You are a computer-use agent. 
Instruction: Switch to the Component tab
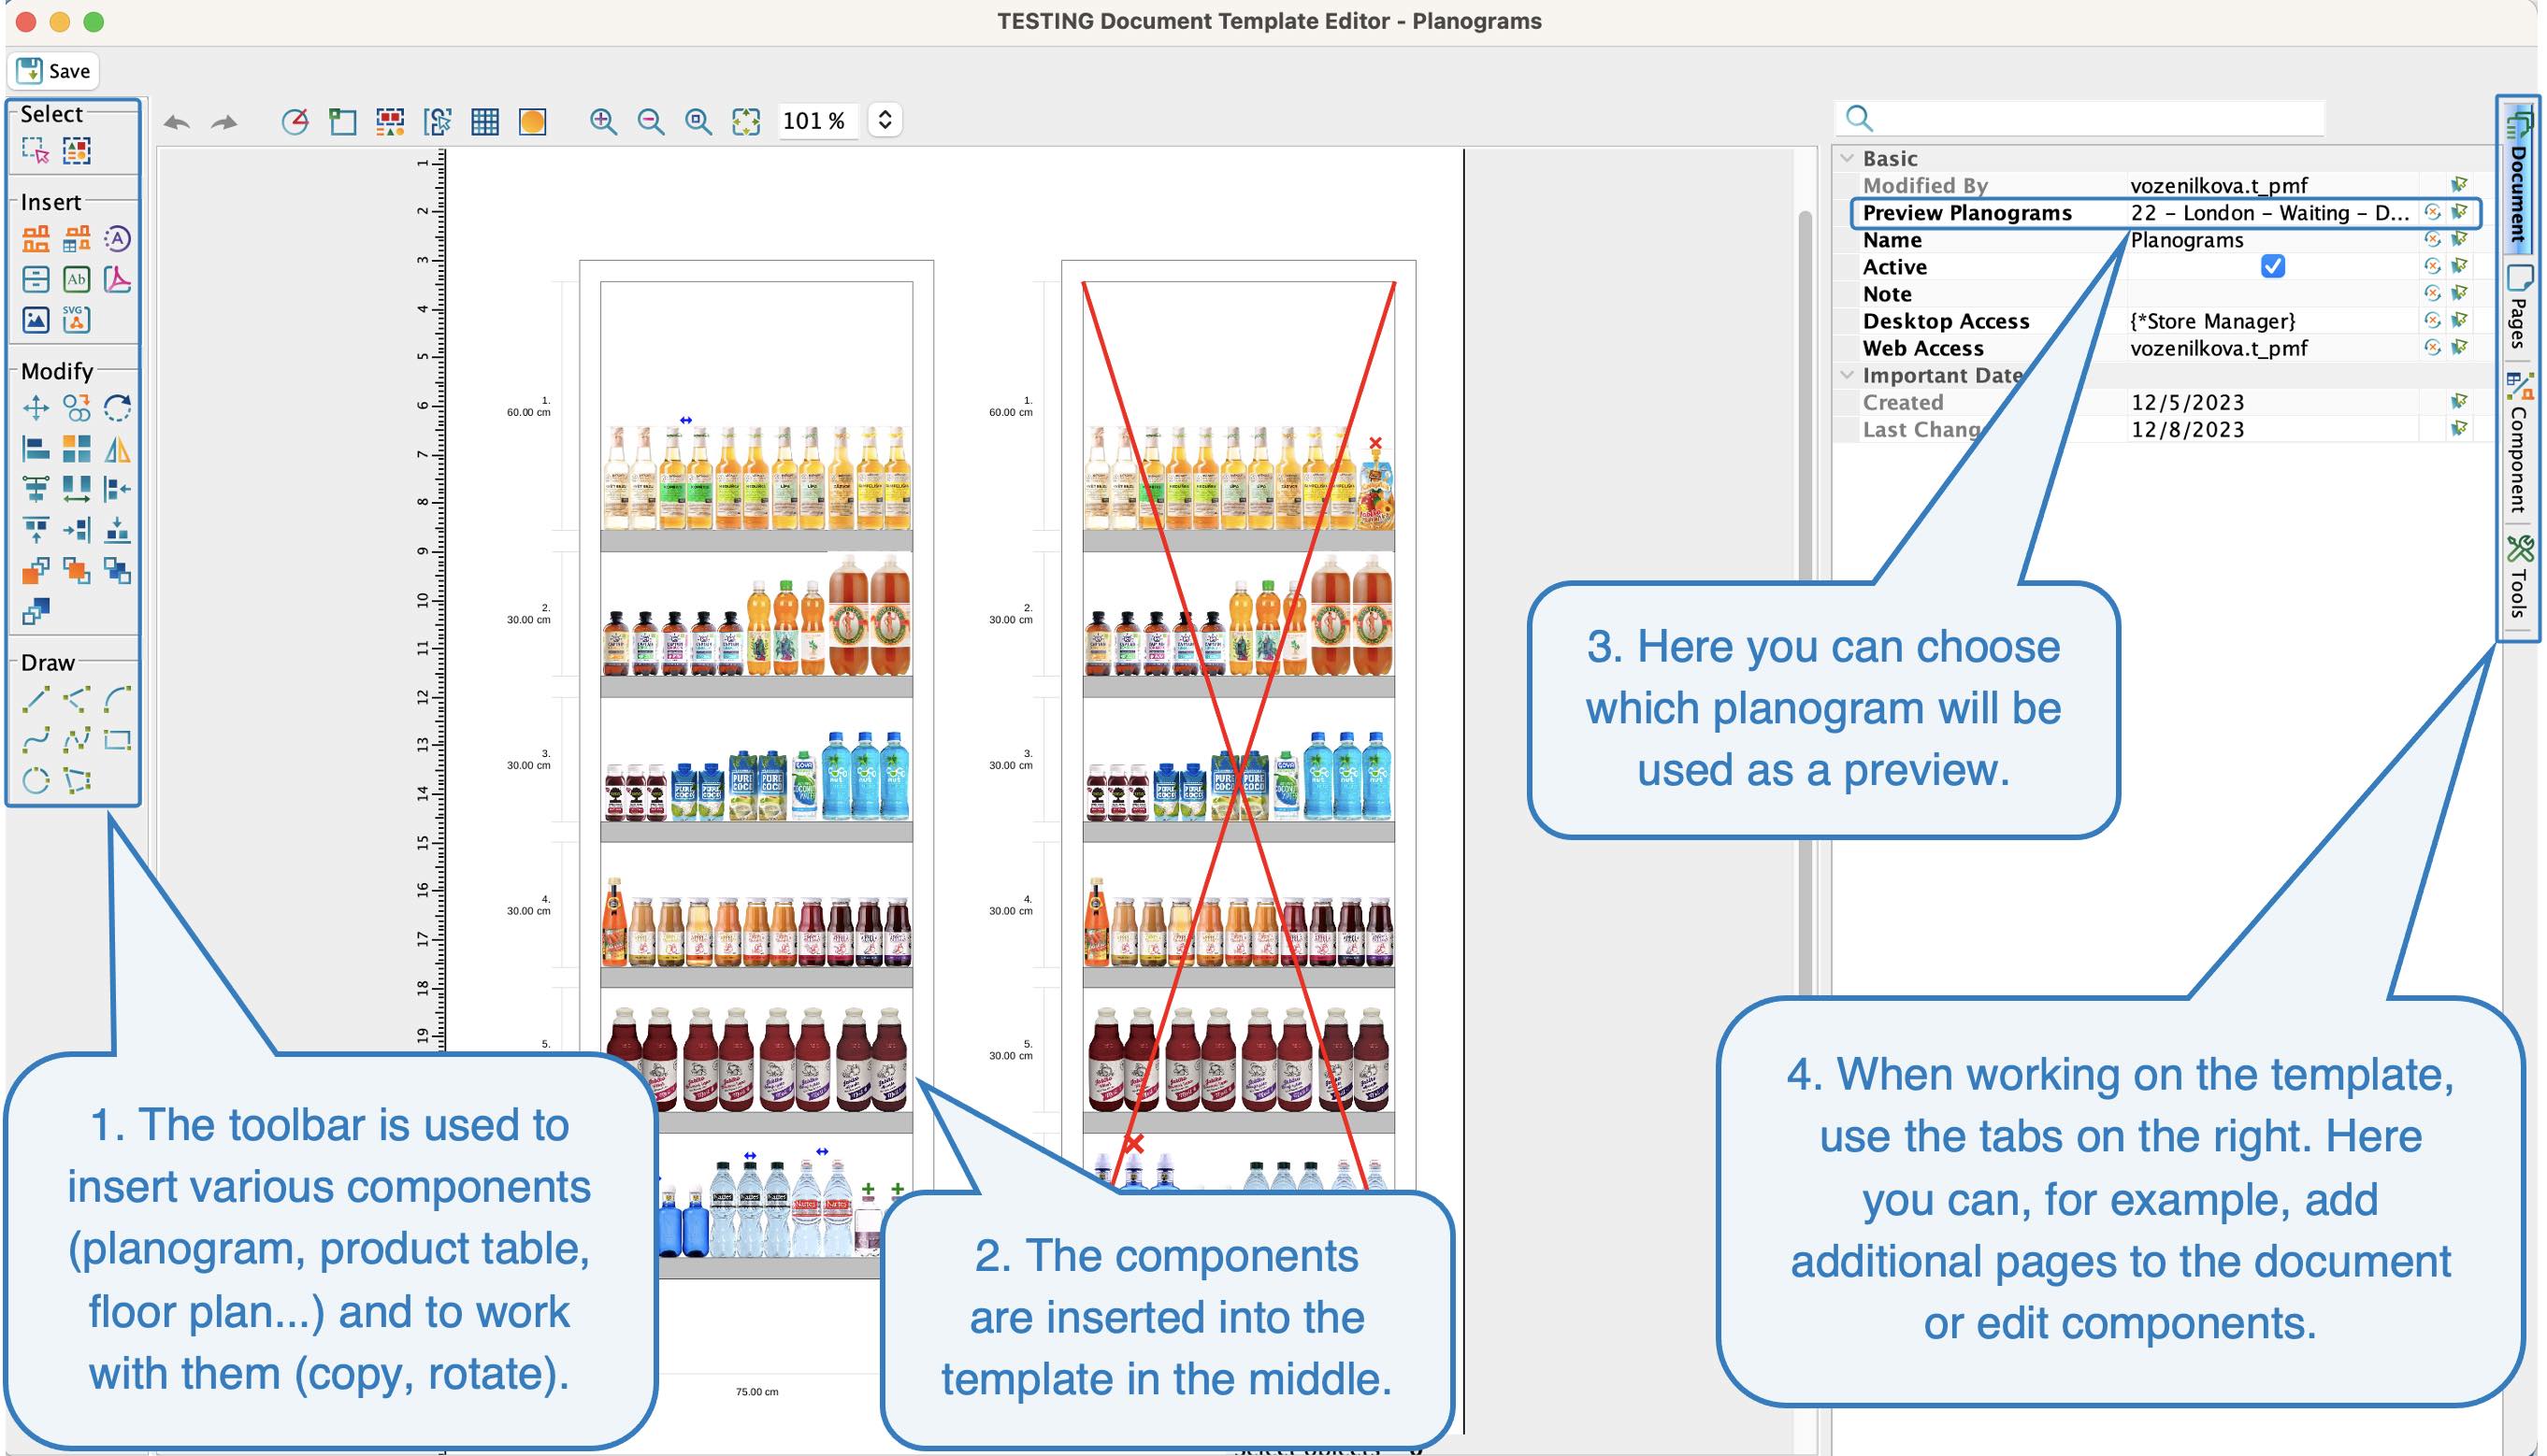[x=2517, y=442]
